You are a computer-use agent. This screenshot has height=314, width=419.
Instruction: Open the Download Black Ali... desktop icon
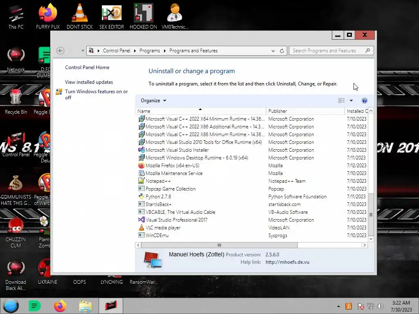click(16, 275)
